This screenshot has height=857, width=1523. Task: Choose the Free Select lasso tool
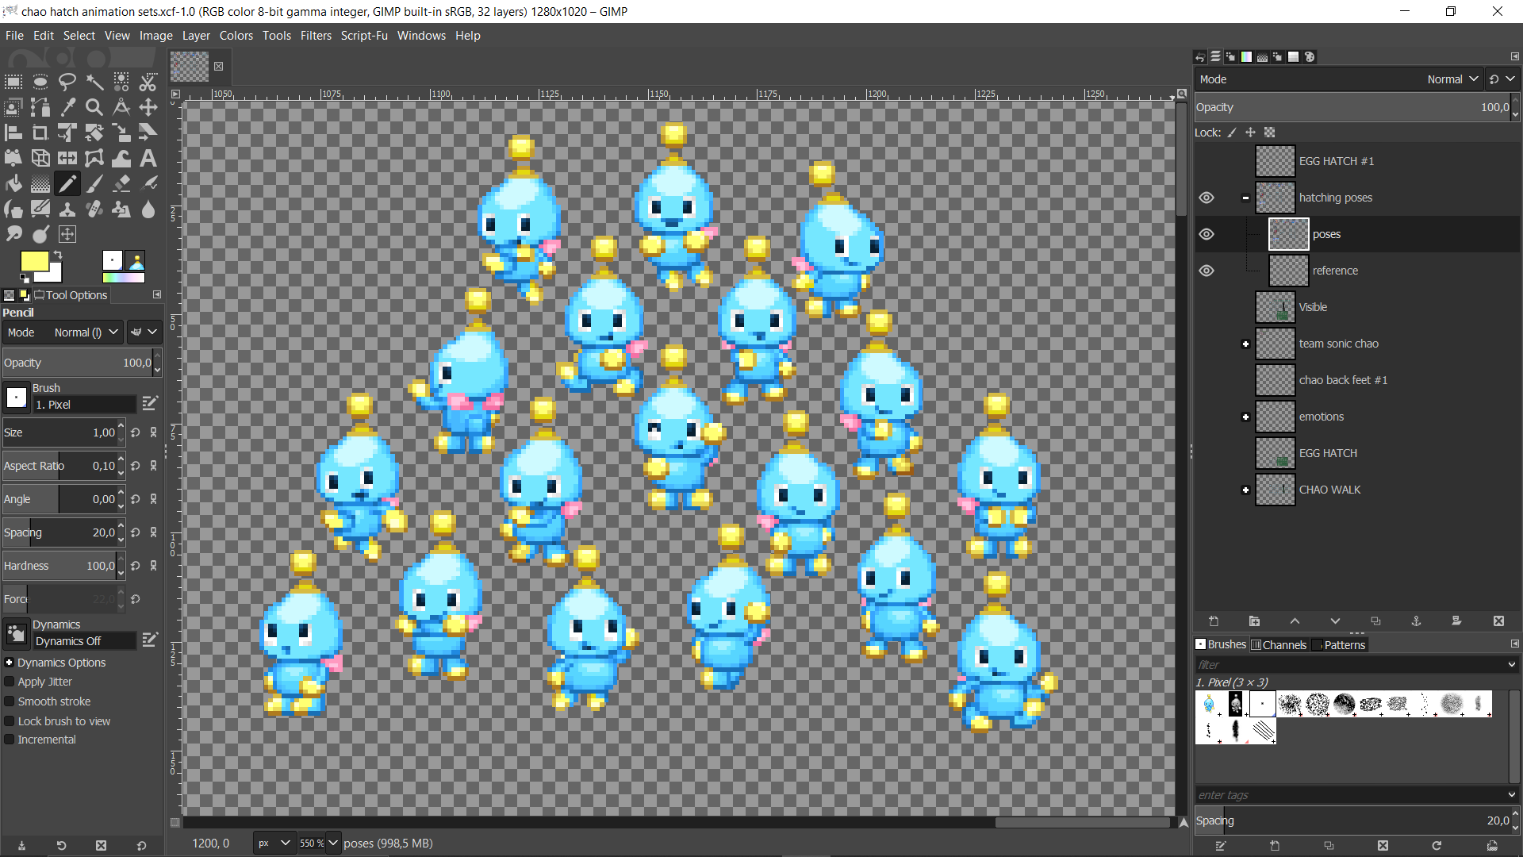[67, 82]
